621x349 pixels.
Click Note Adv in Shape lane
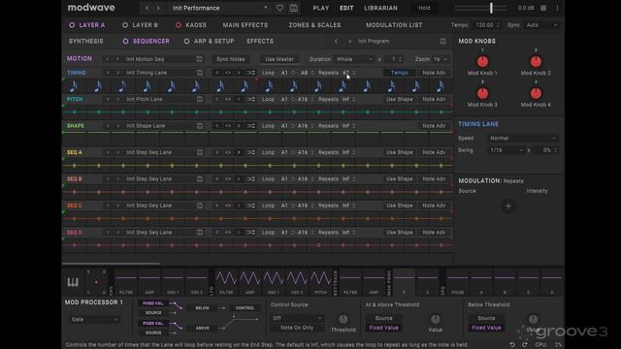(x=434, y=126)
